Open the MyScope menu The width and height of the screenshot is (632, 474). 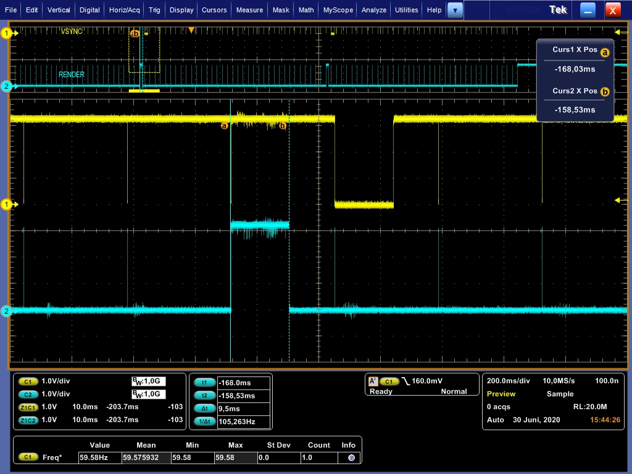click(338, 10)
